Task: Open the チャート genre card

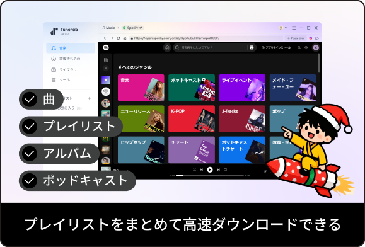Action: coord(192,150)
